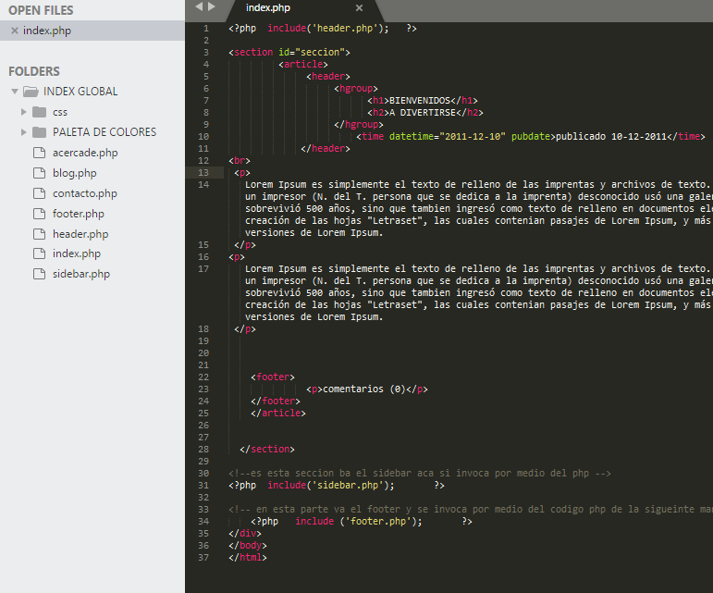Click the include('header.php') code

click(328, 28)
